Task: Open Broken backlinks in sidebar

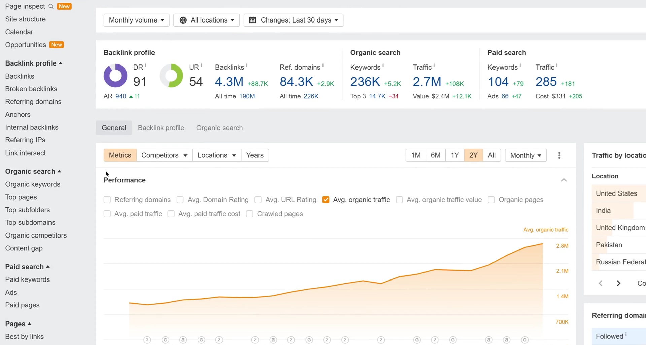Action: pos(31,89)
